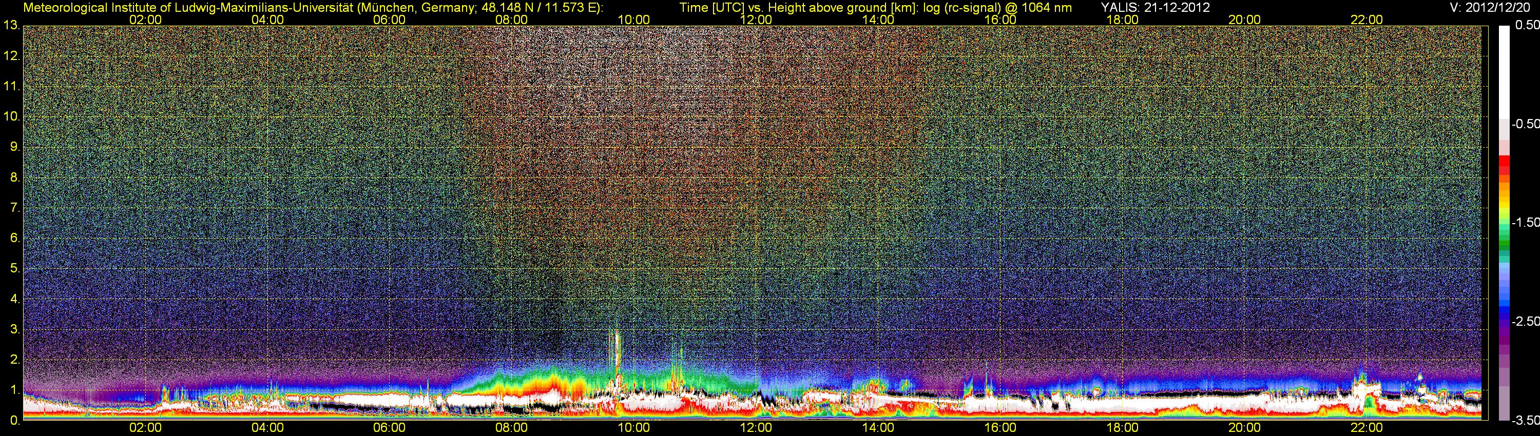
Task: Click the height axis label 1
Action: (x=14, y=390)
